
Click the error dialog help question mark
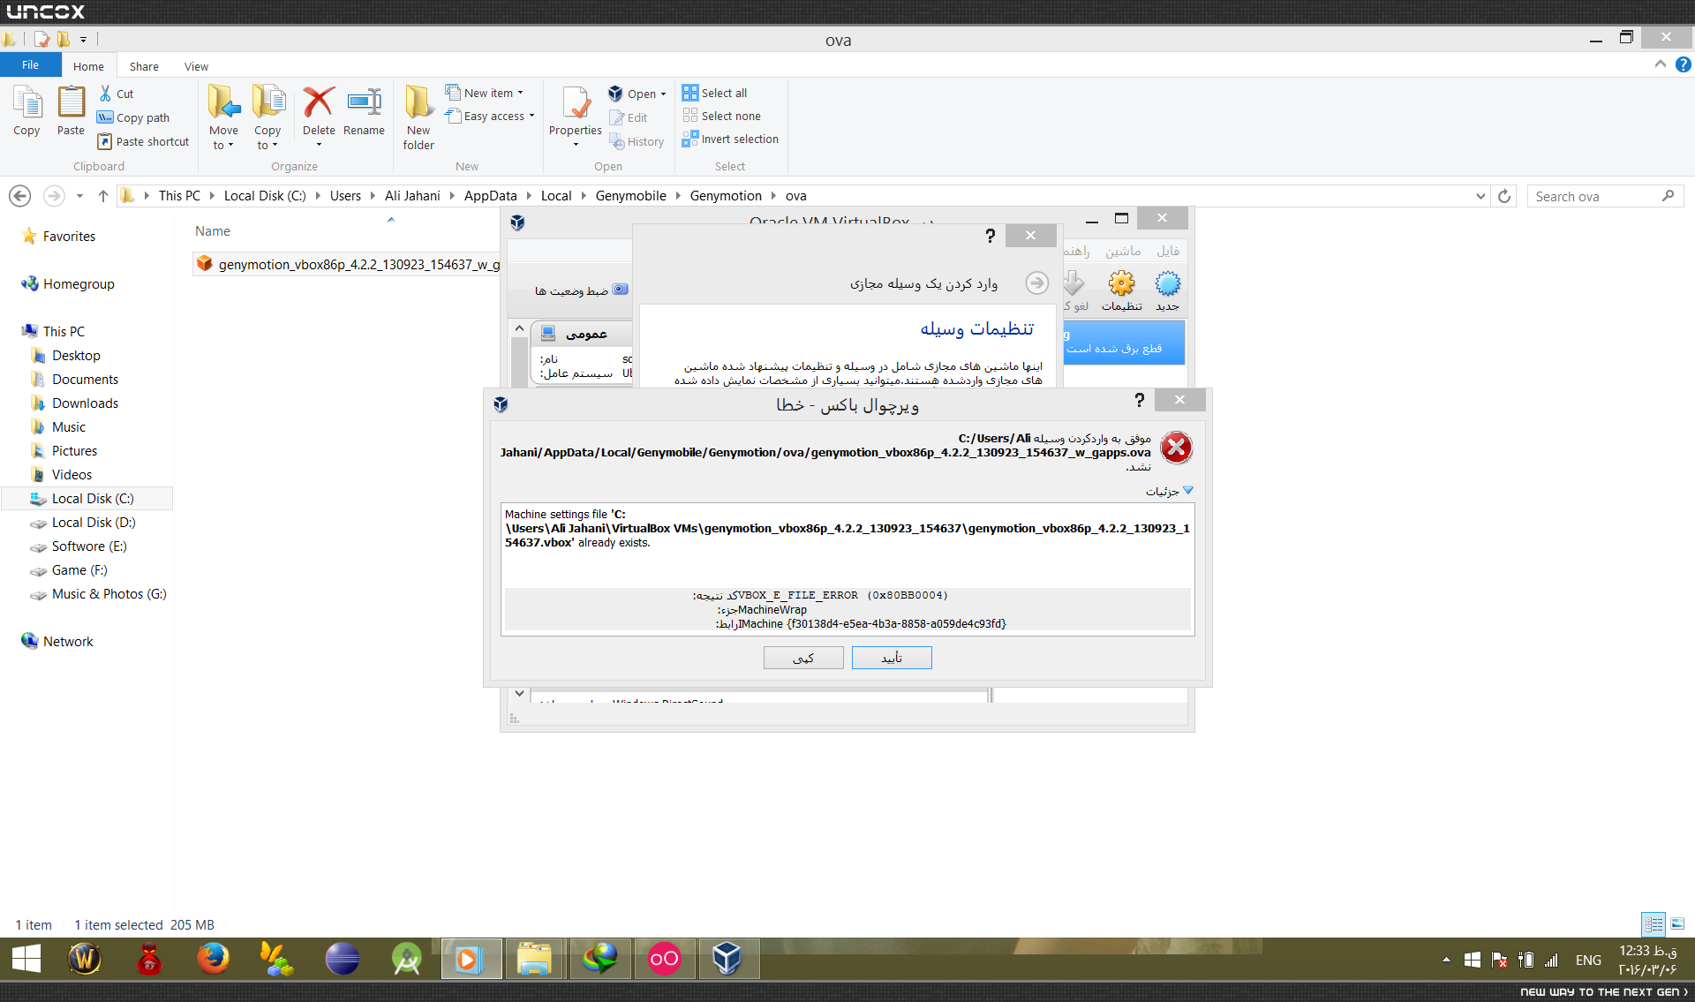coord(1140,400)
